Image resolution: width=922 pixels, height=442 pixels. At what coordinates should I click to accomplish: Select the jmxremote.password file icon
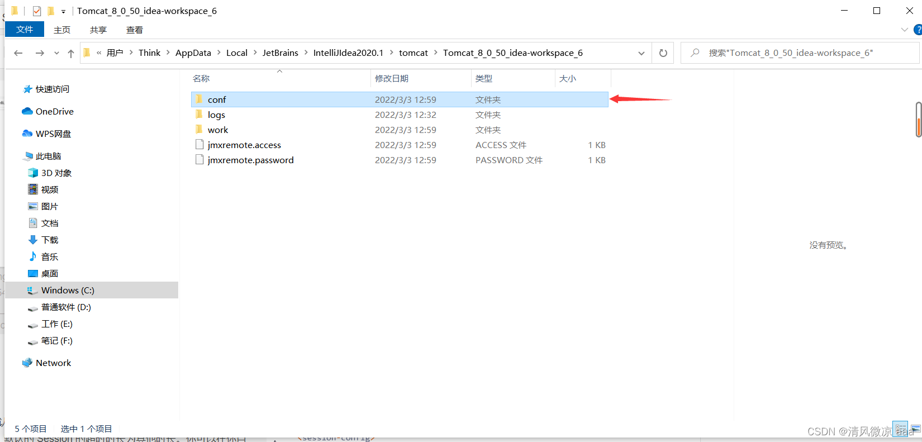[199, 160]
